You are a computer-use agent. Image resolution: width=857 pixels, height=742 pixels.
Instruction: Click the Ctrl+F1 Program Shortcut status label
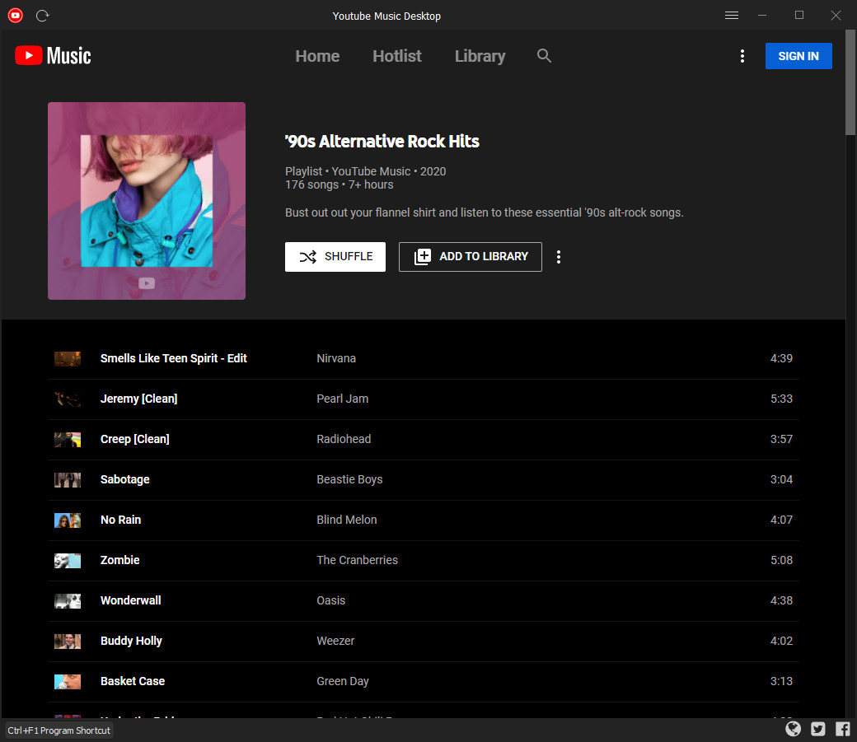(59, 730)
